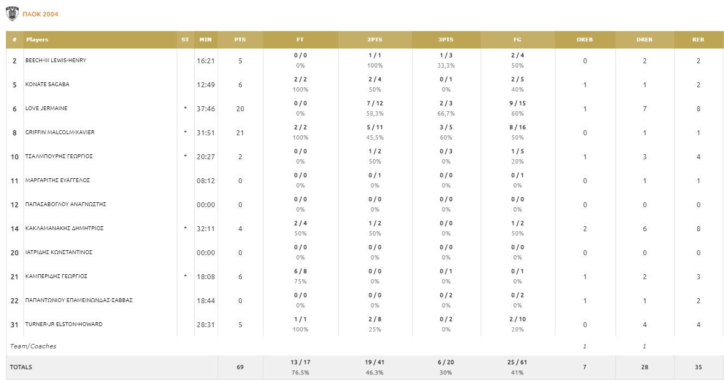This screenshot has width=724, height=380.
Task: Open the ΠΑΟΚ 2004 team link
Action: click(x=40, y=14)
